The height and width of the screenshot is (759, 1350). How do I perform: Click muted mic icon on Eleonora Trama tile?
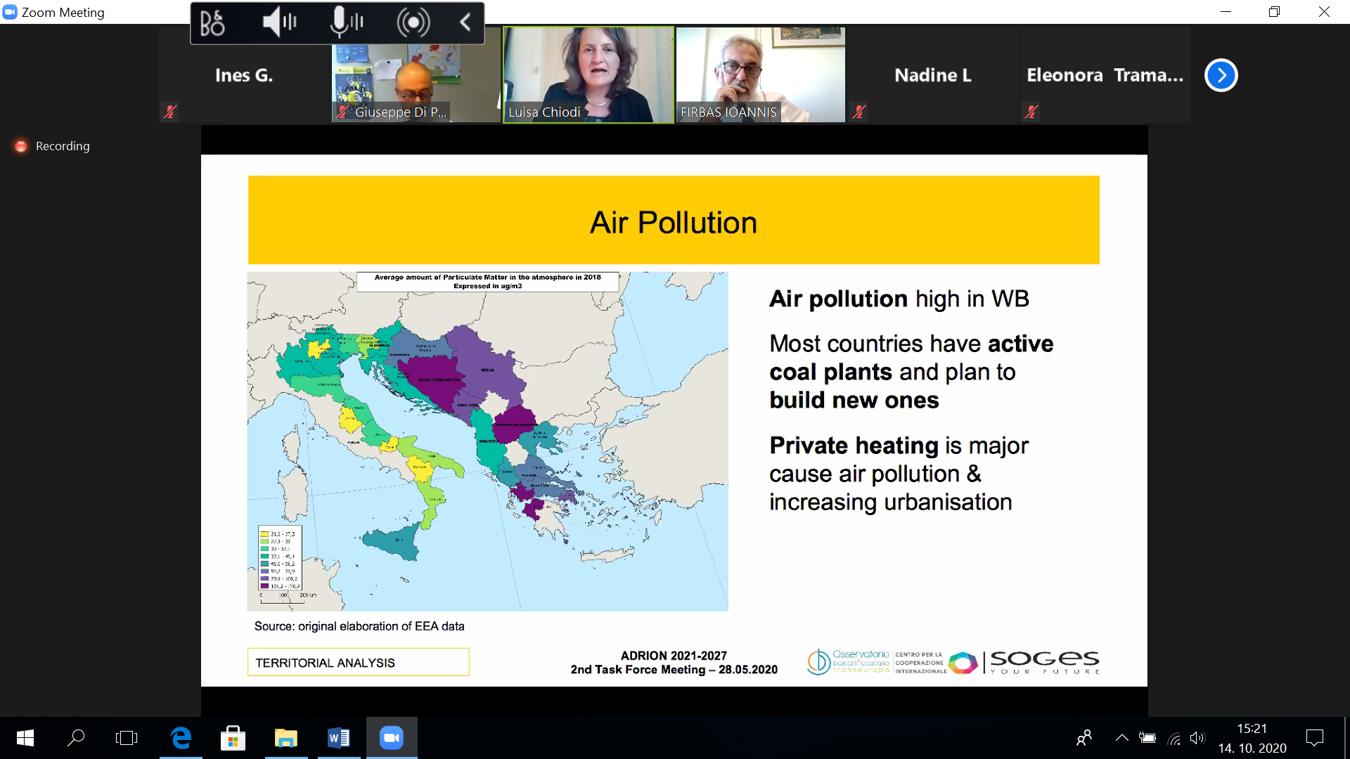coord(1031,111)
